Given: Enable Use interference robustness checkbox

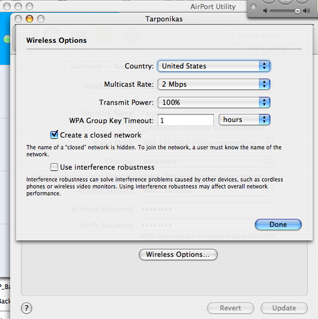Looking at the screenshot, I should [x=54, y=167].
